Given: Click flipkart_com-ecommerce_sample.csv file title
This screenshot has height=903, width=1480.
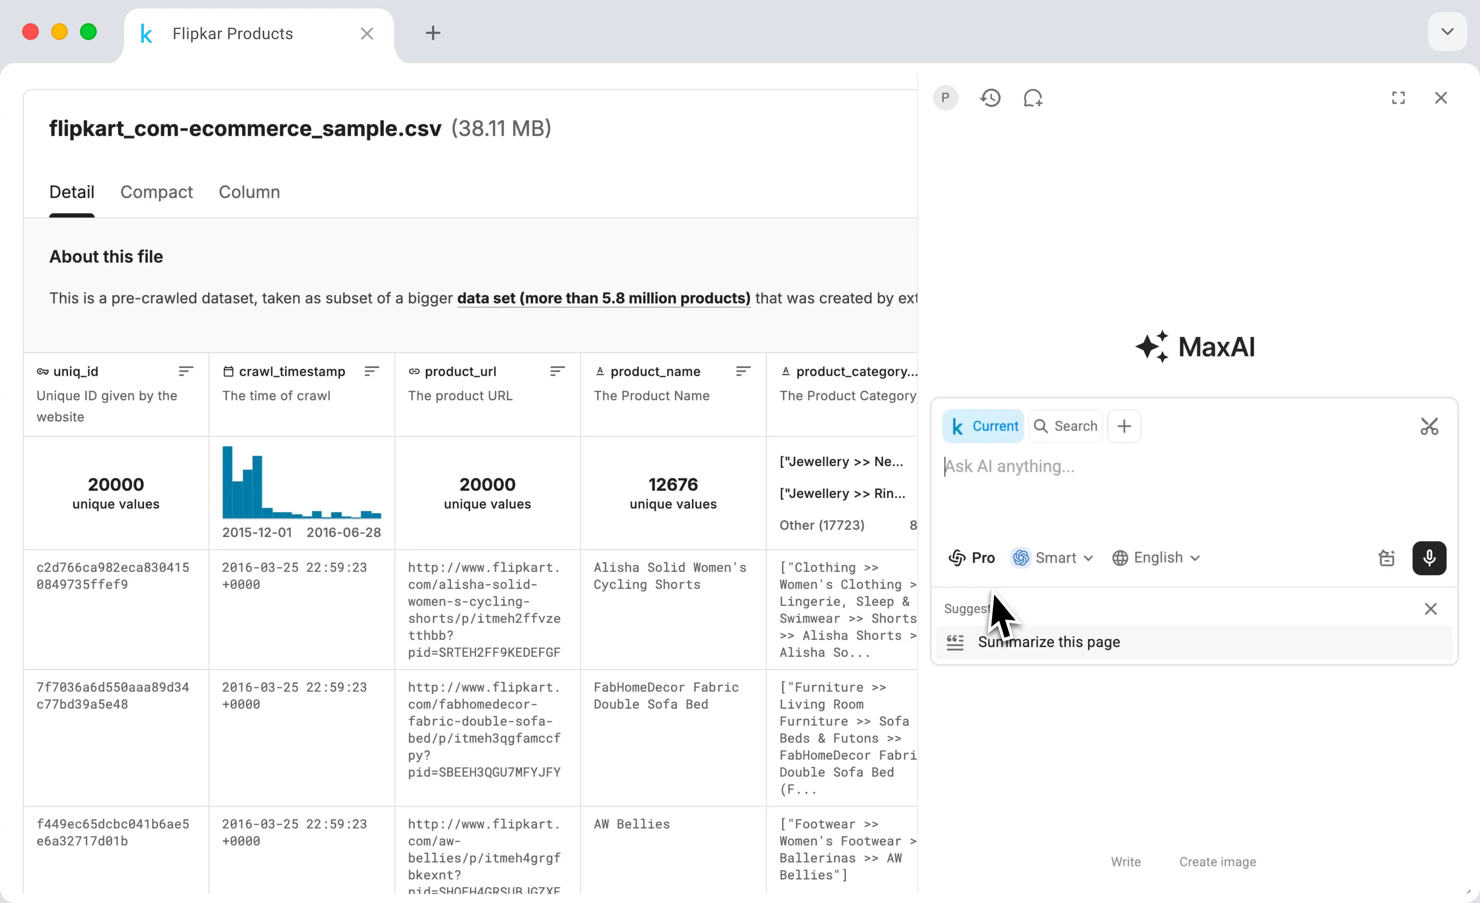Looking at the screenshot, I should [x=245, y=129].
